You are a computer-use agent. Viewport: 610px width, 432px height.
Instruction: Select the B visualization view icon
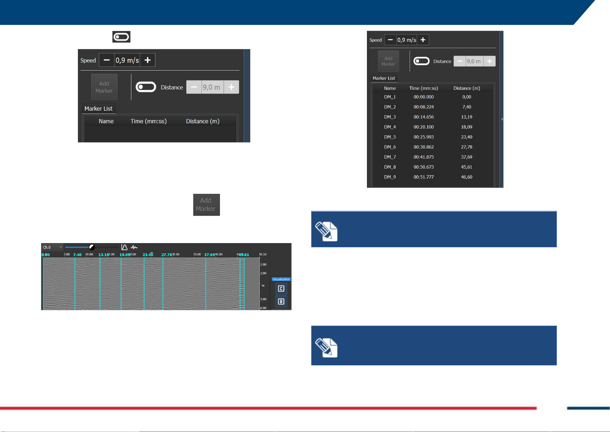(281, 301)
